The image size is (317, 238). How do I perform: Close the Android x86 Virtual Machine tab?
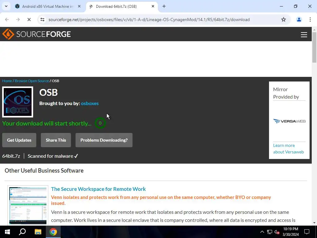pos(79,7)
